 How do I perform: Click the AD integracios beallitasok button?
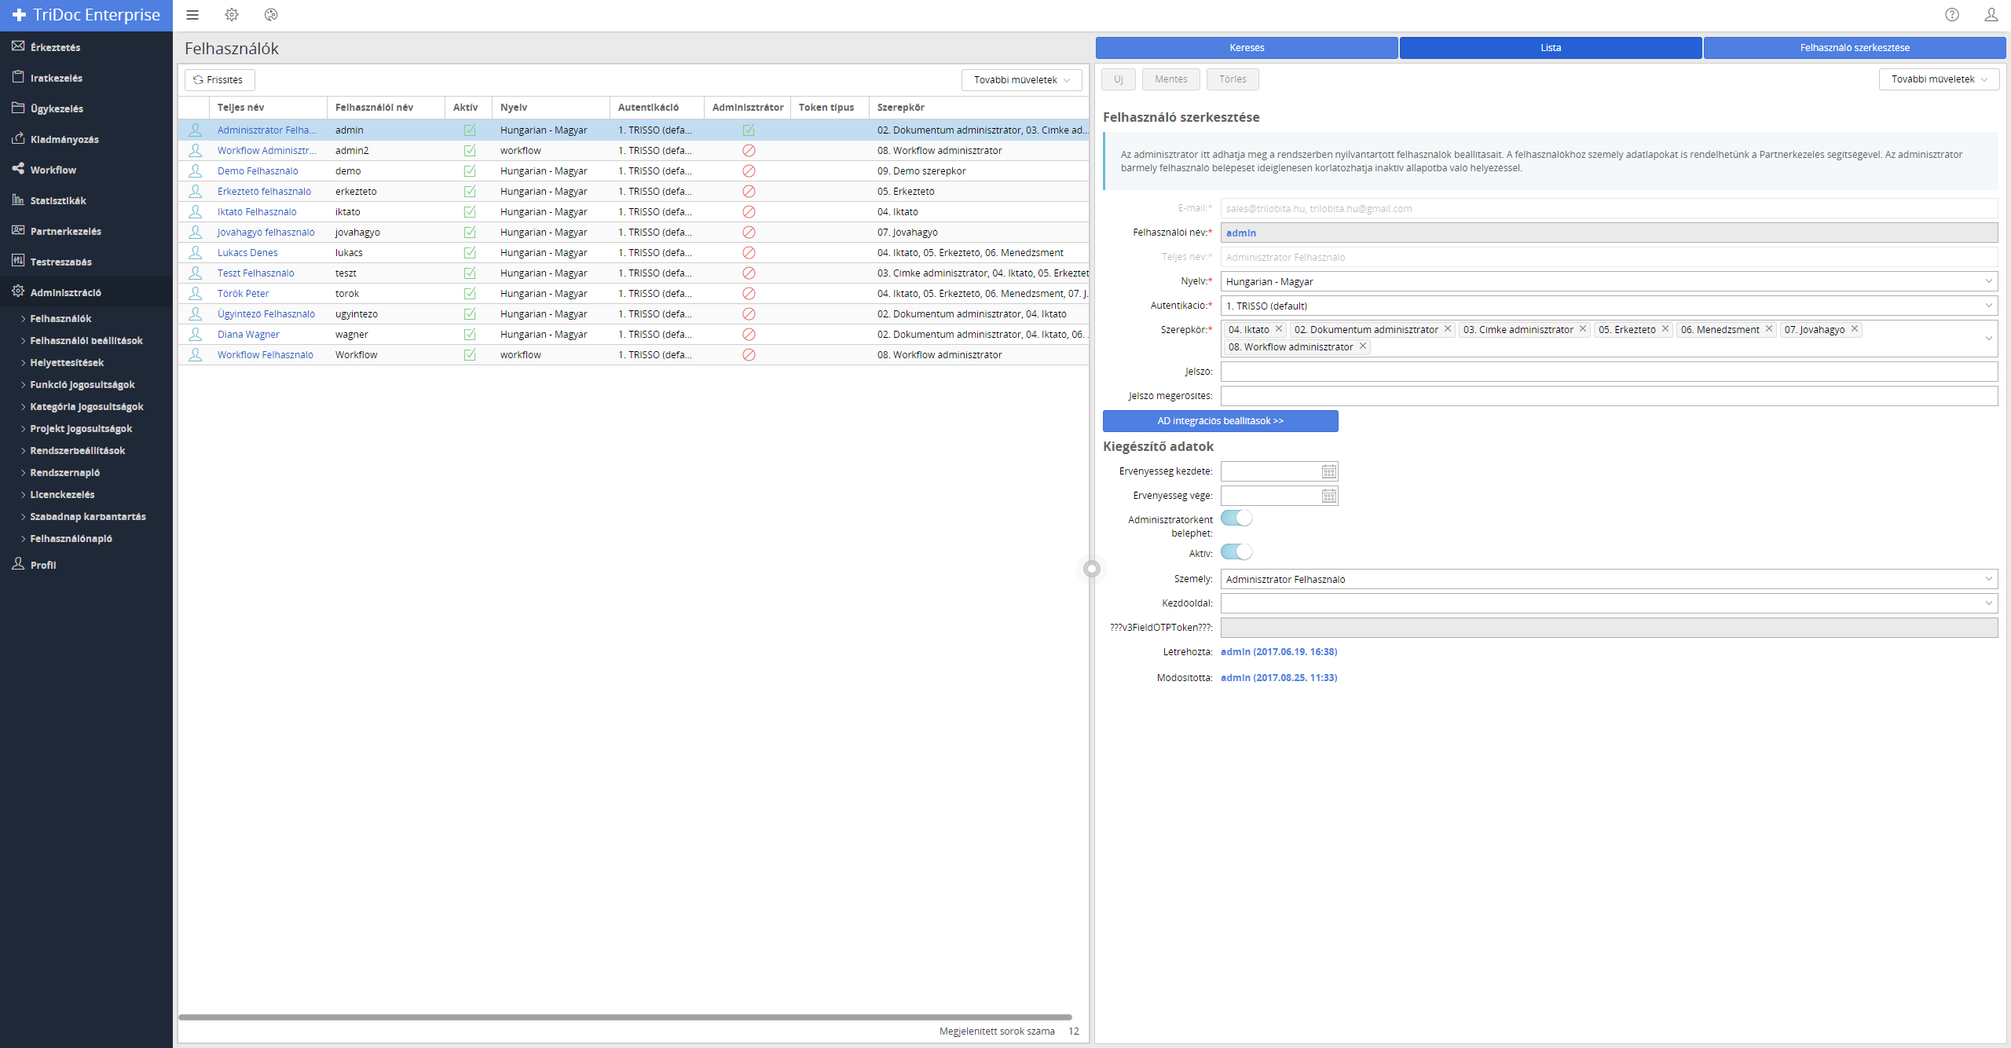1220,421
